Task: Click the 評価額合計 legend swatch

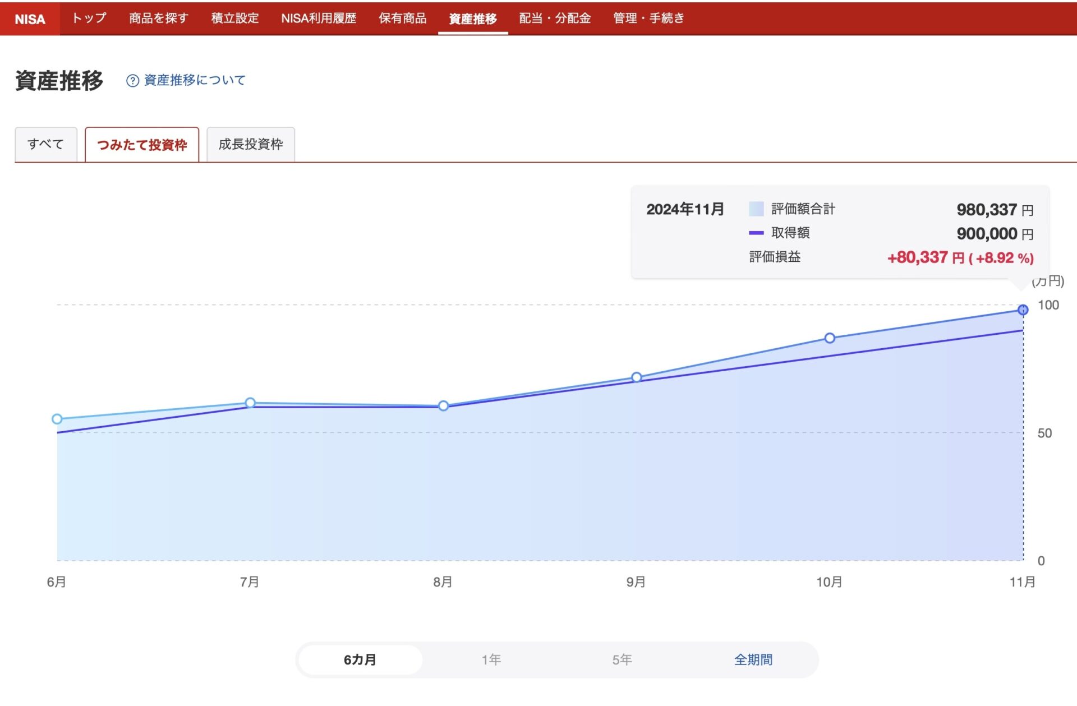Action: (756, 209)
